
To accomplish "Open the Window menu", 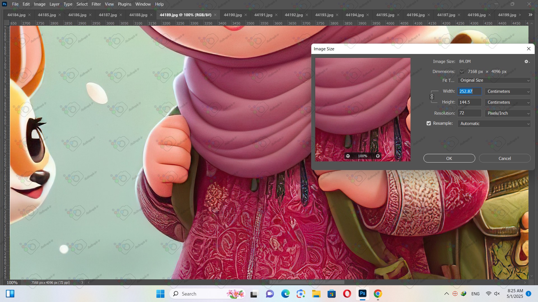I will pos(143,4).
